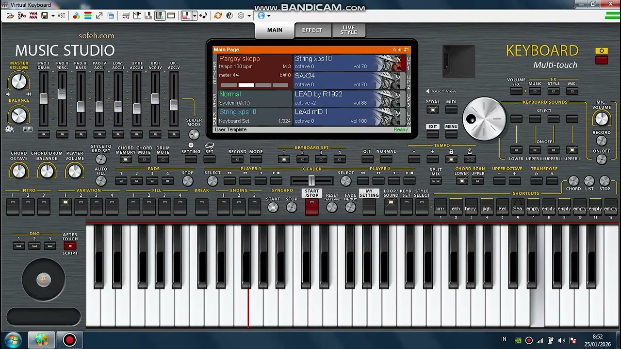Viewport: 621px width, 349px height.
Task: Open file with the folder toolbar icon
Action: [10, 16]
